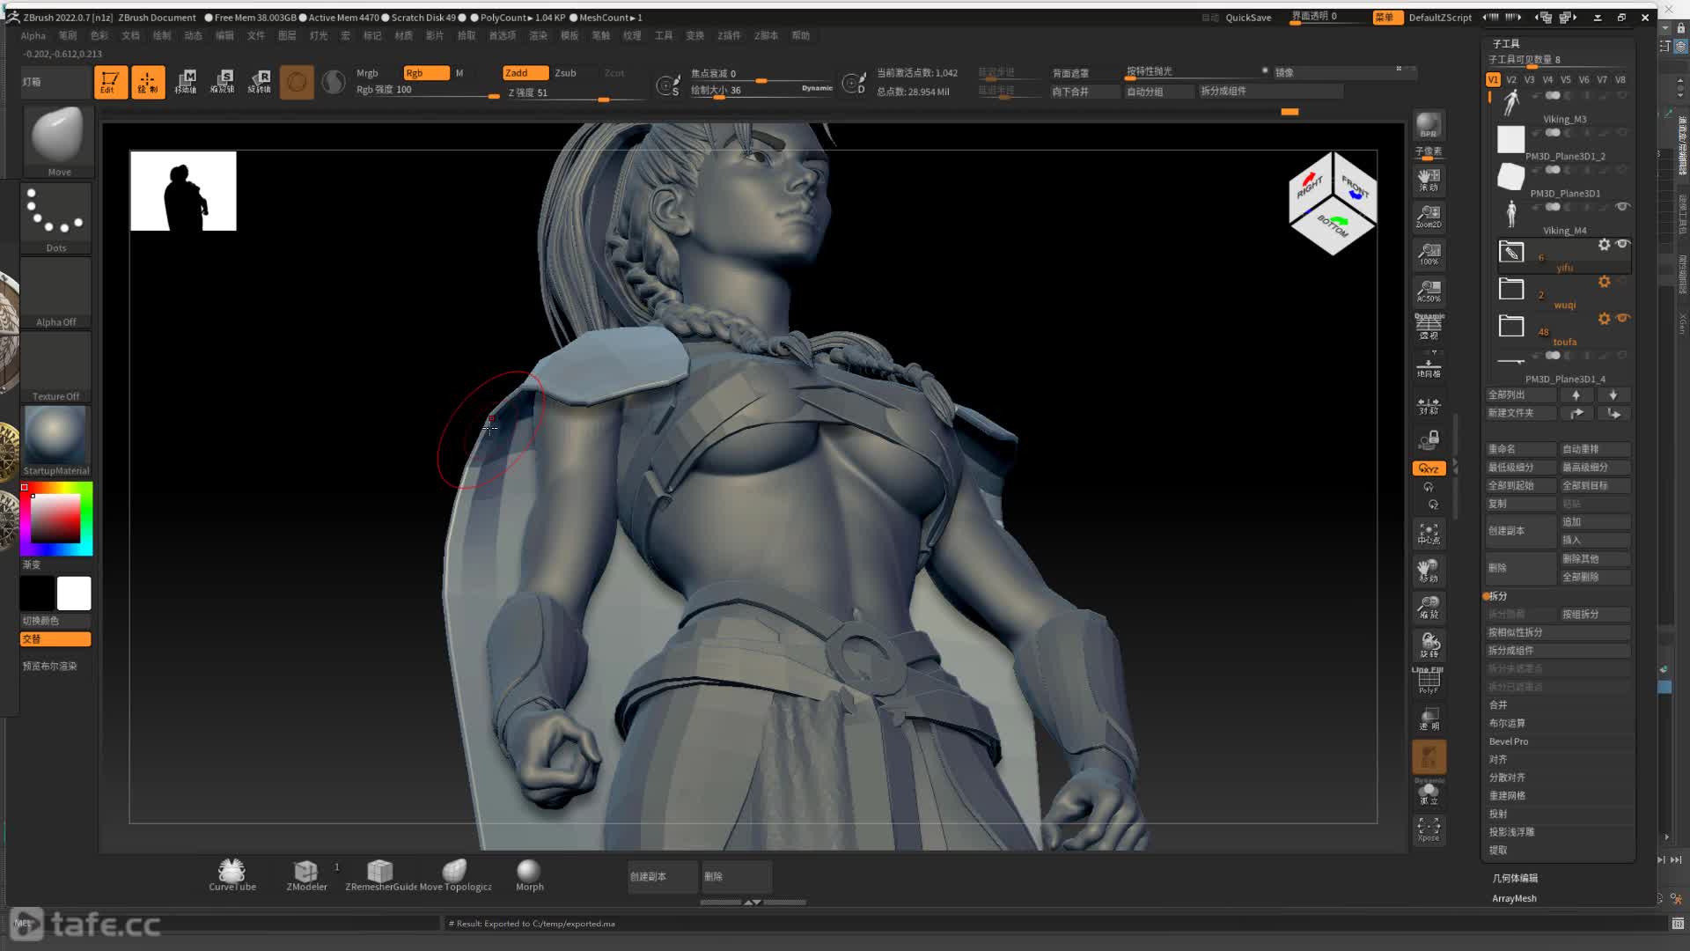Switch to Zsub mode
The width and height of the screenshot is (1690, 951).
tap(565, 73)
